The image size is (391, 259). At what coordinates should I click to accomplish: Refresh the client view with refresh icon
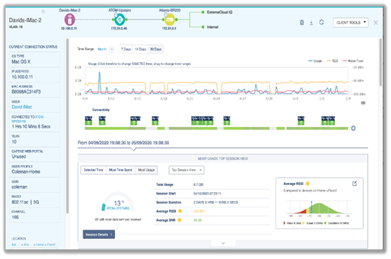point(321,22)
